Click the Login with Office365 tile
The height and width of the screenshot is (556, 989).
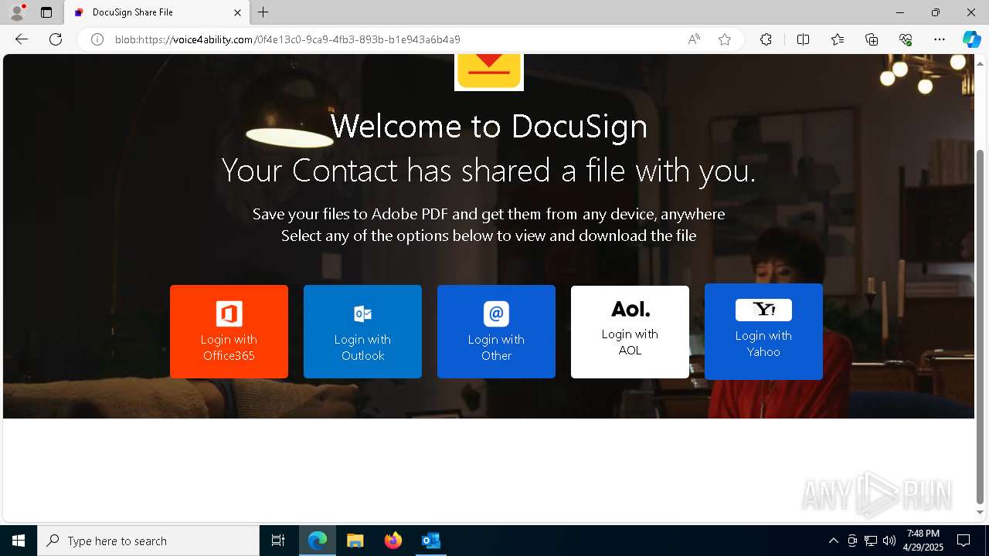[x=229, y=331]
